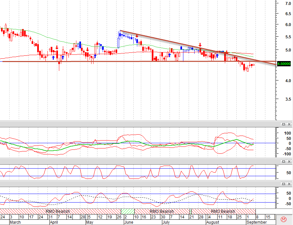Image resolution: width=293 pixels, height=225 pixels.
Task: Select the blue up arrow signal in early July
Action: click(x=170, y=55)
